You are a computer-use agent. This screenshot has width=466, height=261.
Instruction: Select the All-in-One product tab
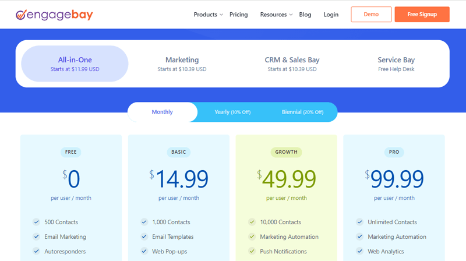tap(75, 64)
